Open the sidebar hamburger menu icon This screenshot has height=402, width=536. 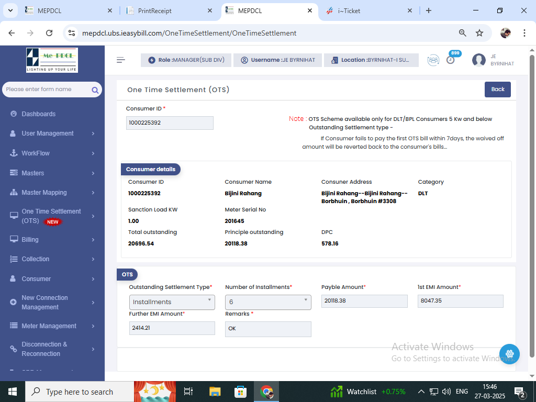(121, 60)
